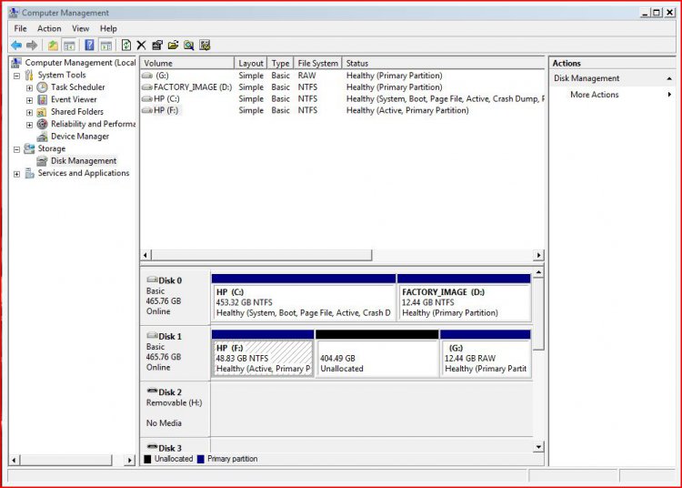The width and height of the screenshot is (682, 488).
Task: Sort by the Layout column header
Action: point(251,63)
